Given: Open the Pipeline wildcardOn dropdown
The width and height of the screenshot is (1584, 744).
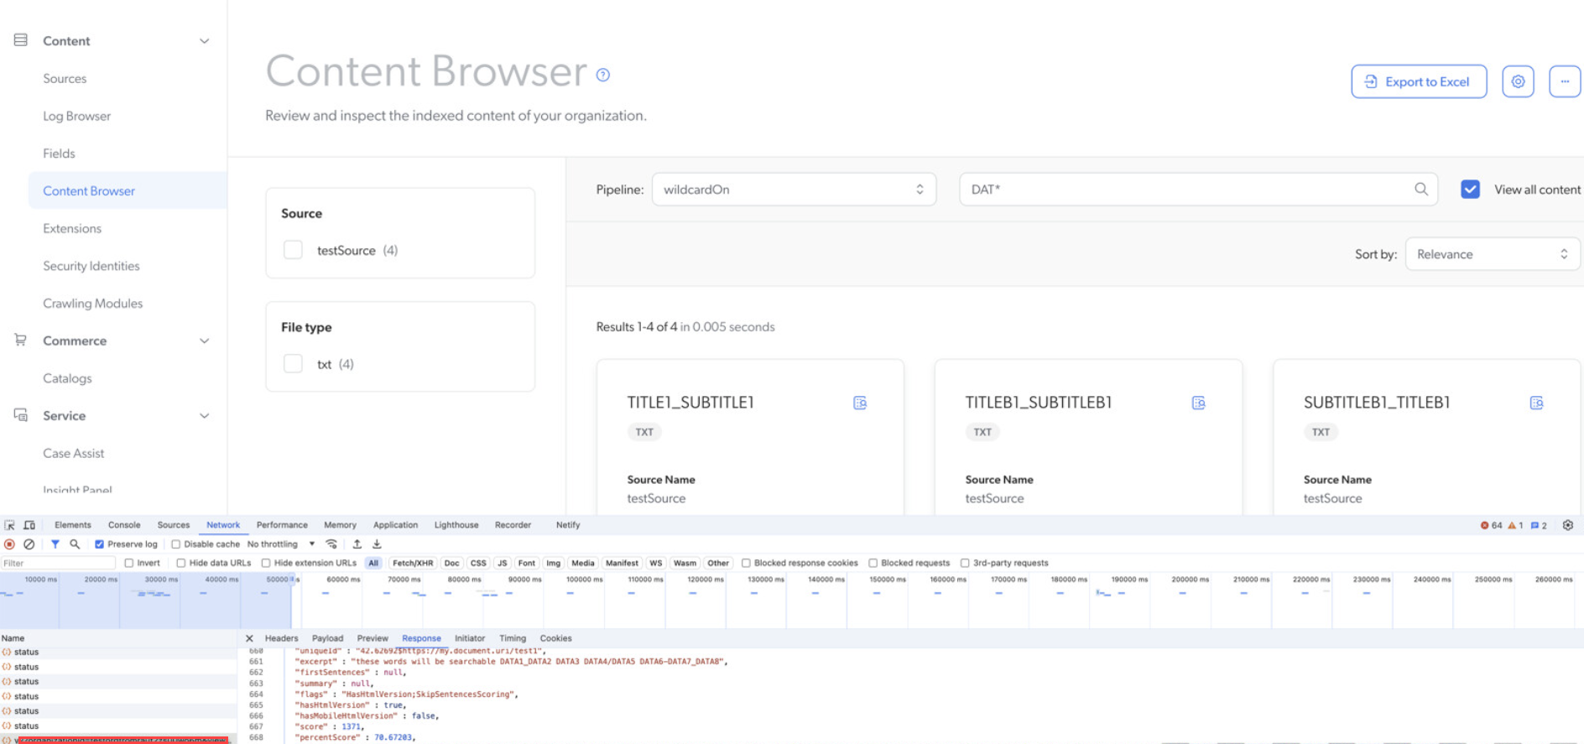Looking at the screenshot, I should 793,190.
